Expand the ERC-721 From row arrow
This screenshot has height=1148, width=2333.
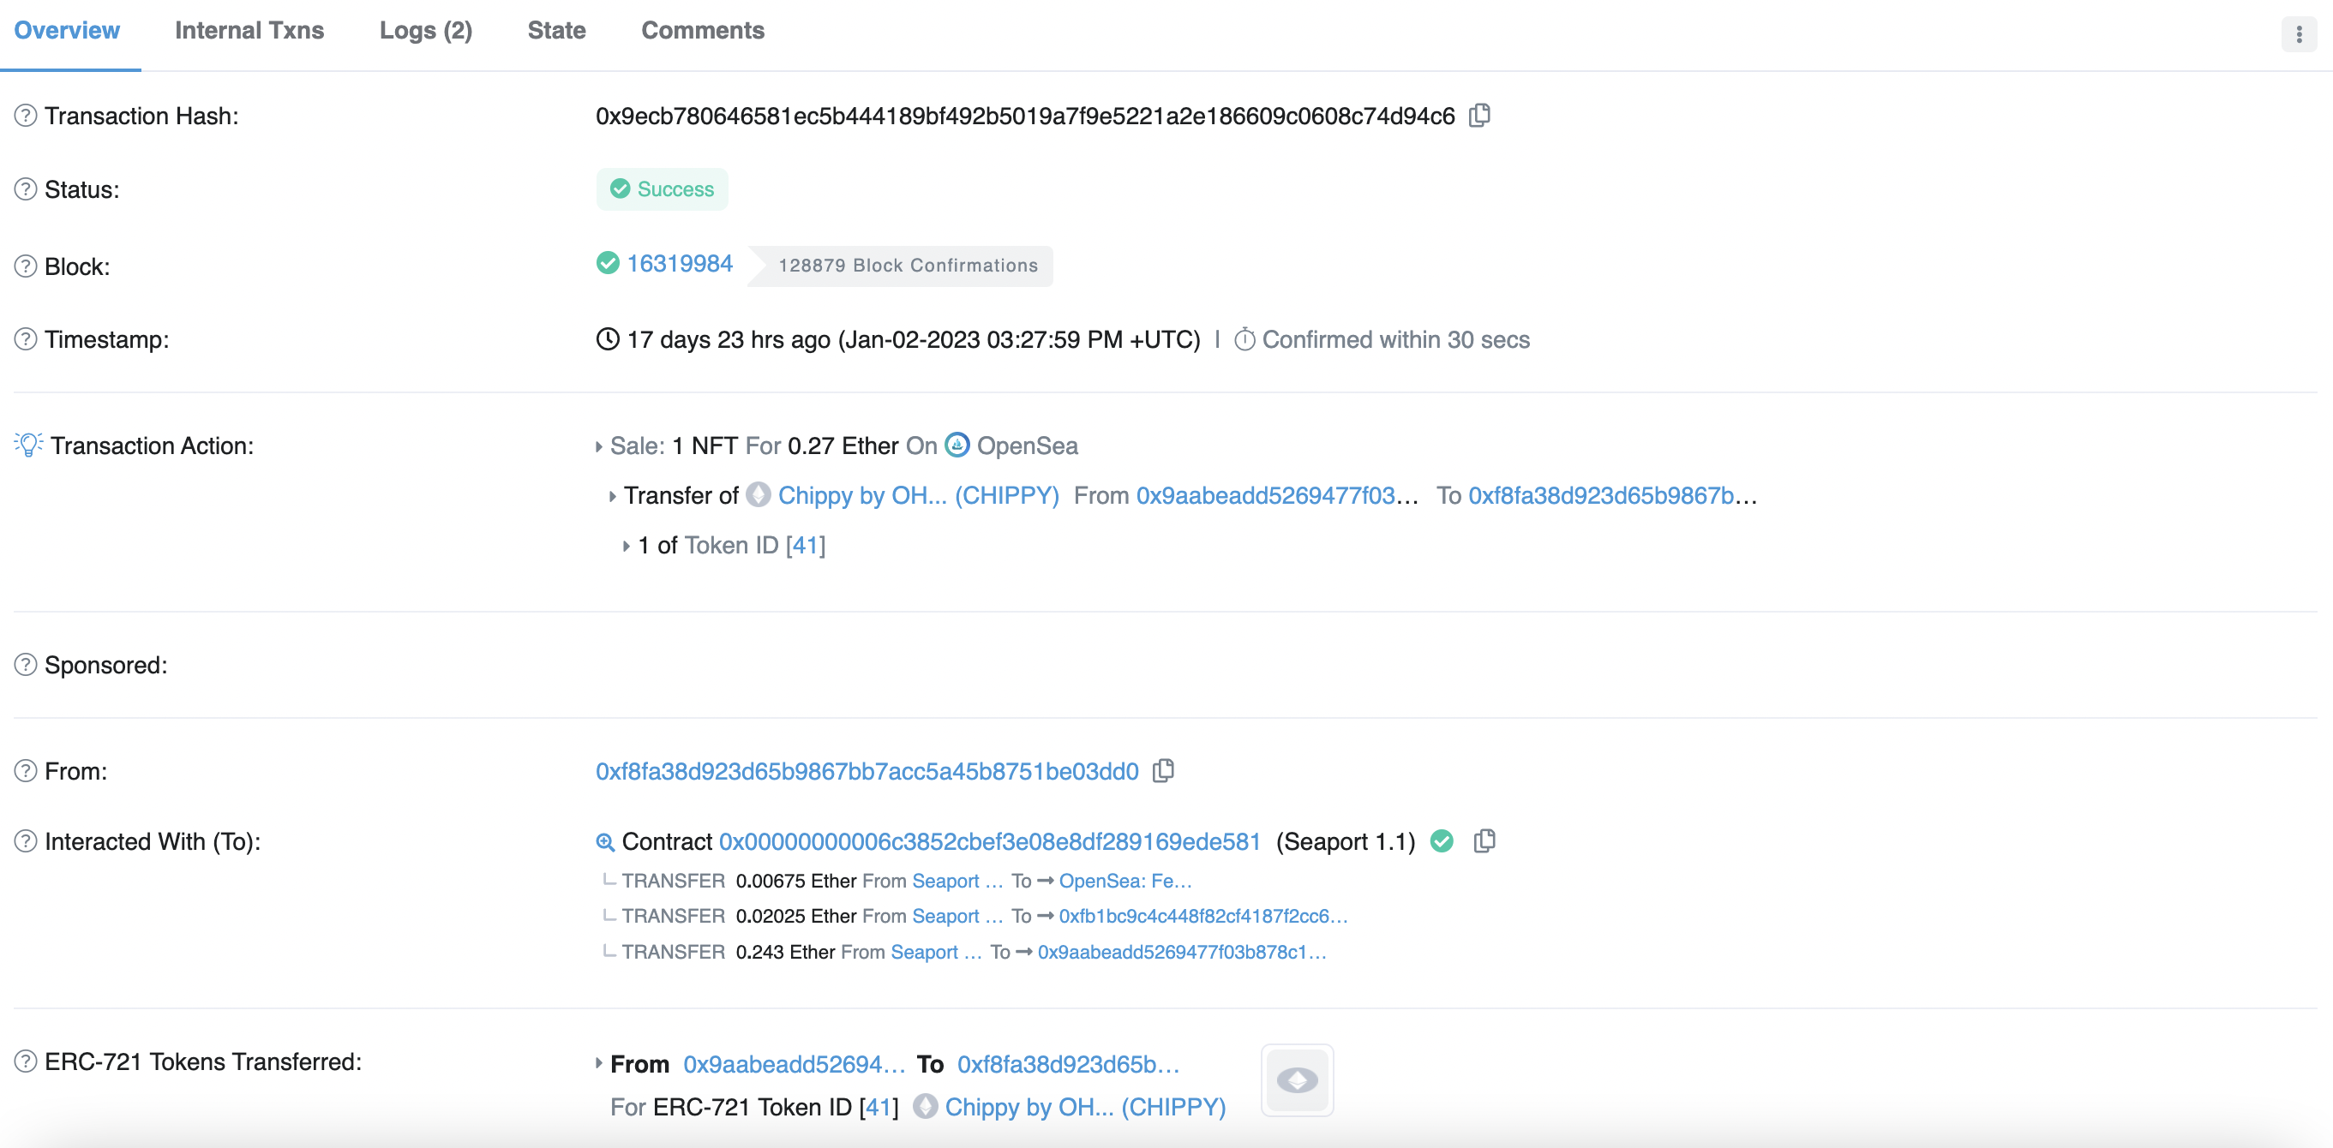coord(598,1064)
